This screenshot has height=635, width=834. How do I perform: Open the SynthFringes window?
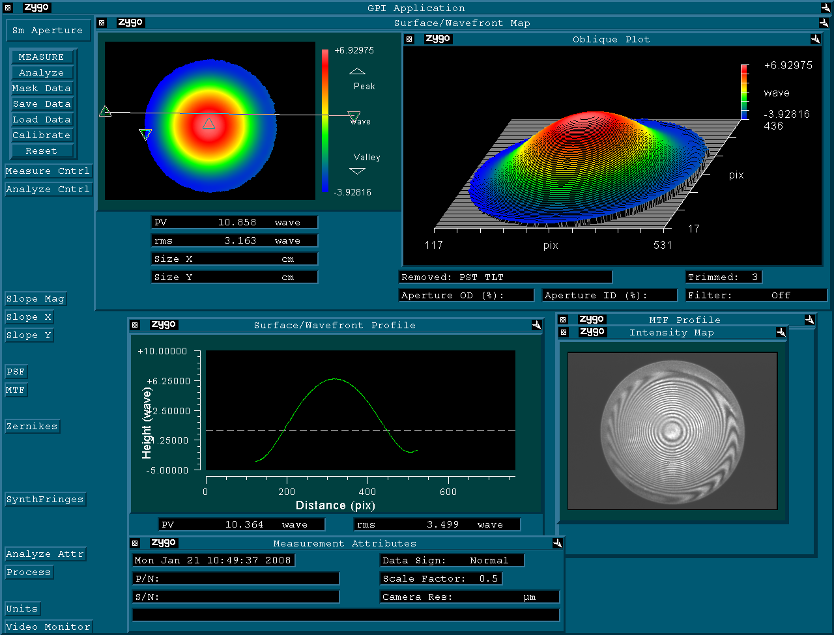click(x=45, y=499)
